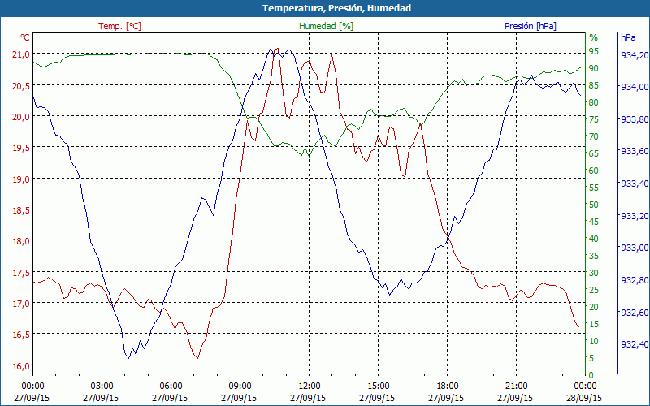Click the '95' humidity axis value
Screen dimensions: 650x406
coord(594,51)
